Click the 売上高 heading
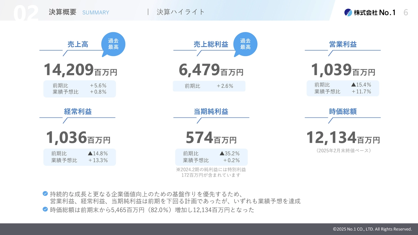The image size is (418, 235). coord(78,44)
